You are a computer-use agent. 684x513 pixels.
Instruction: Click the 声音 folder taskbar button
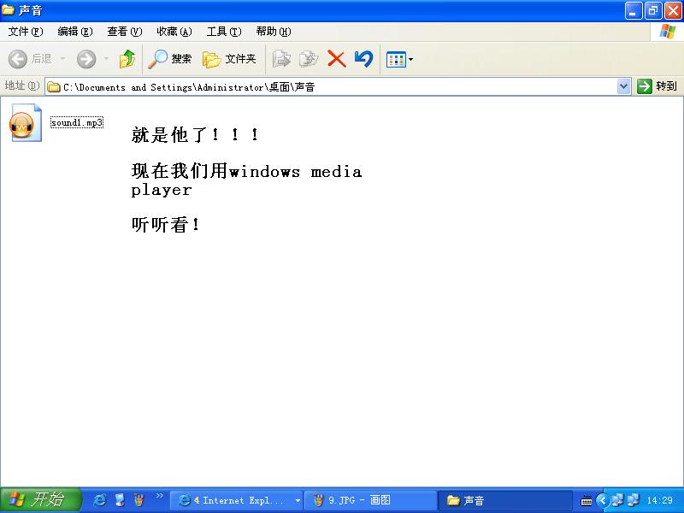(504, 500)
